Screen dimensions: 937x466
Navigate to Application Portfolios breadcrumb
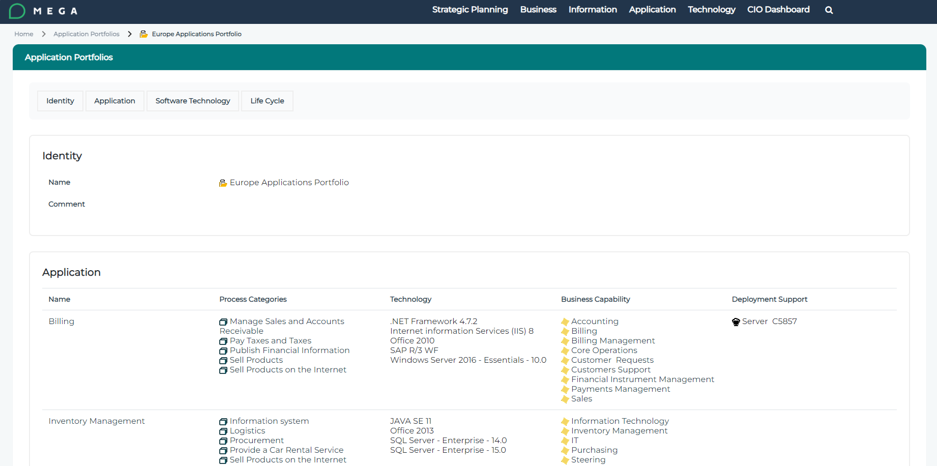click(x=86, y=34)
